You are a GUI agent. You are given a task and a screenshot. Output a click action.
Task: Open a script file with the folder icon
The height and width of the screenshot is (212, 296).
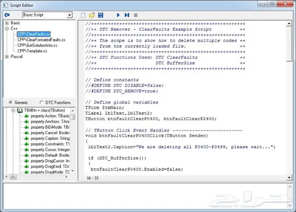pyautogui.click(x=92, y=15)
